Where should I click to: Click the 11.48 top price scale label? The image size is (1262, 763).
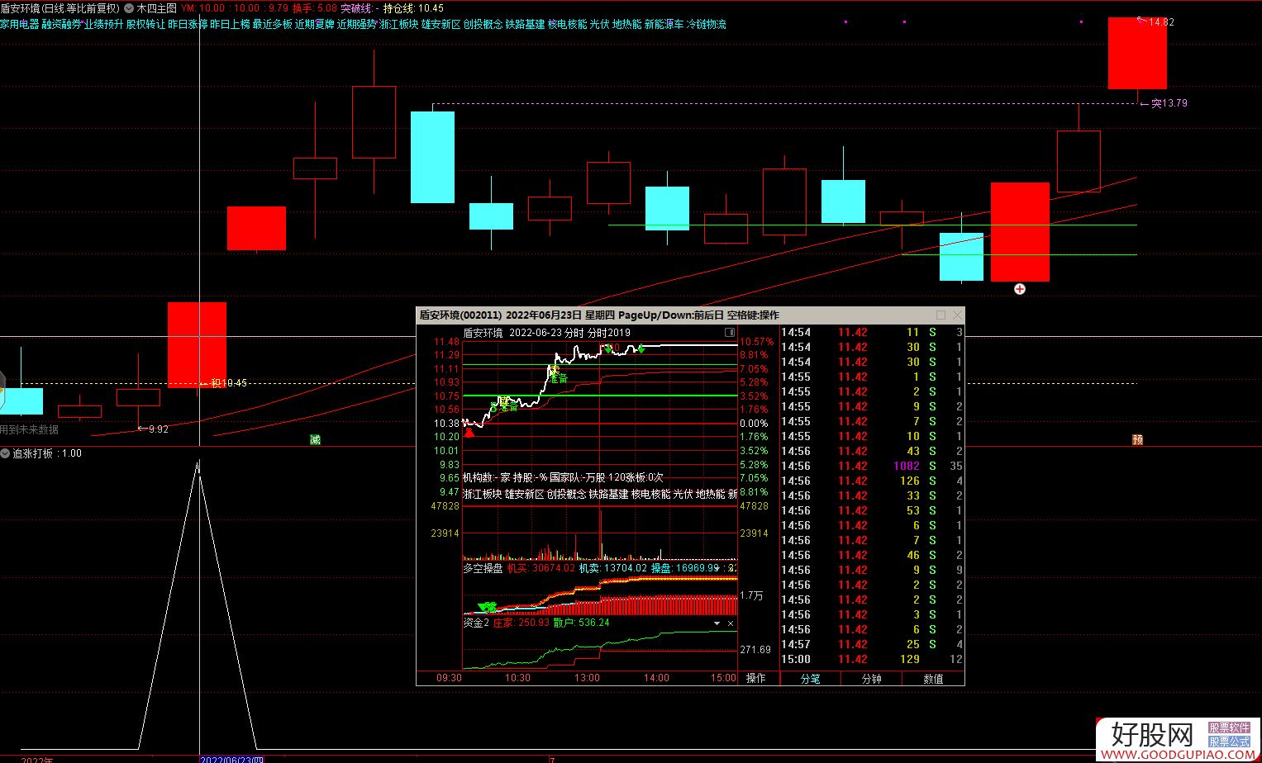(447, 341)
